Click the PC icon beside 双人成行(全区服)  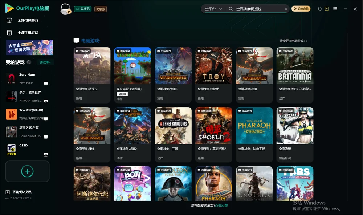(x=46, y=119)
